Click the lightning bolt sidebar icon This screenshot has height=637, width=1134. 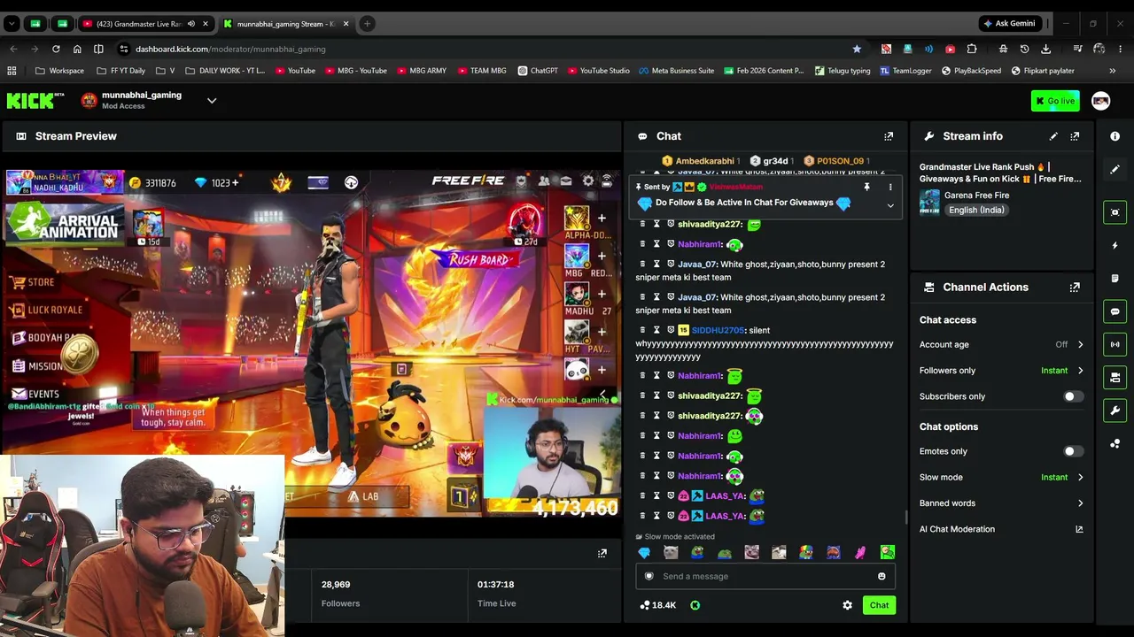point(1115,245)
